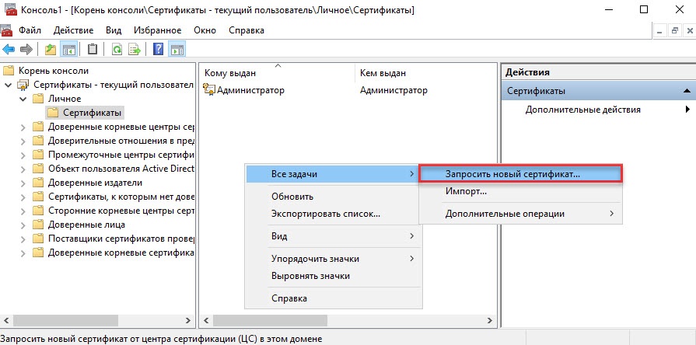This screenshot has width=696, height=345.
Task: Select Все задачи in the context menu
Action: click(333, 174)
